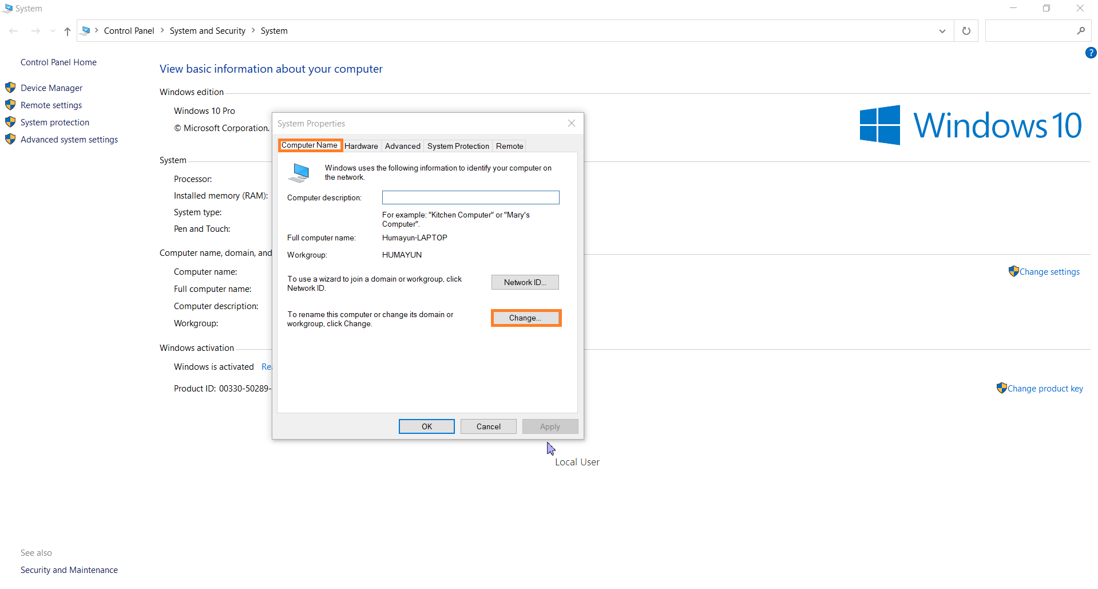This screenshot has height=589, width=1098.
Task: Switch to the Remote tab
Action: (x=509, y=147)
